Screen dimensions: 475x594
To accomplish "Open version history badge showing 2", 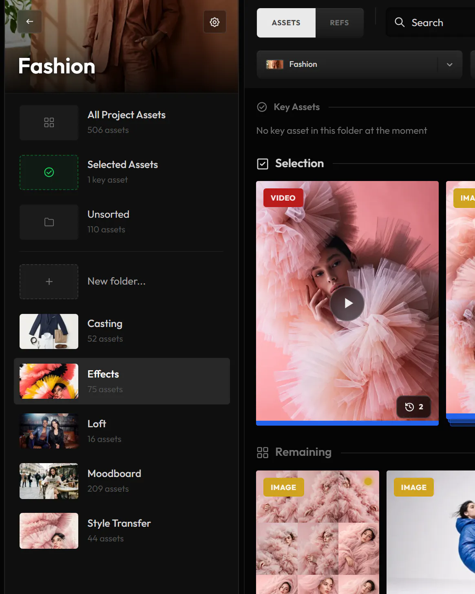I will (x=414, y=407).
